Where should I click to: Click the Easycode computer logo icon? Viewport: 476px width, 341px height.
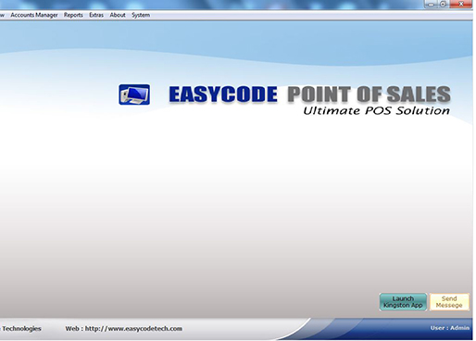pyautogui.click(x=134, y=95)
